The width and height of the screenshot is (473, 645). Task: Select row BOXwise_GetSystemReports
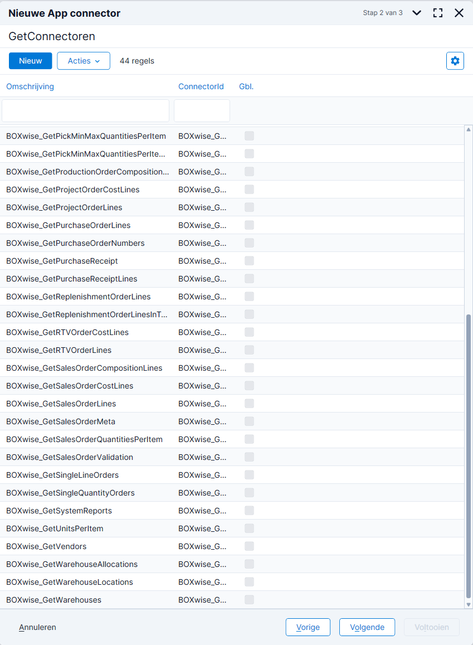(232, 511)
